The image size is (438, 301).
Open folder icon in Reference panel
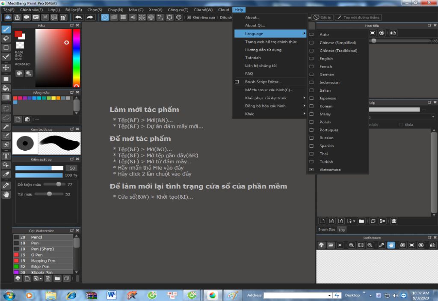point(331,245)
